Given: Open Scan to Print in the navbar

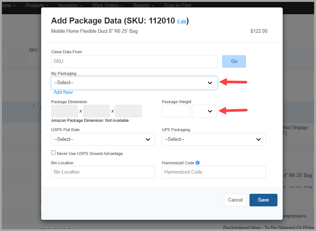Looking at the screenshot, I should [x=177, y=6].
